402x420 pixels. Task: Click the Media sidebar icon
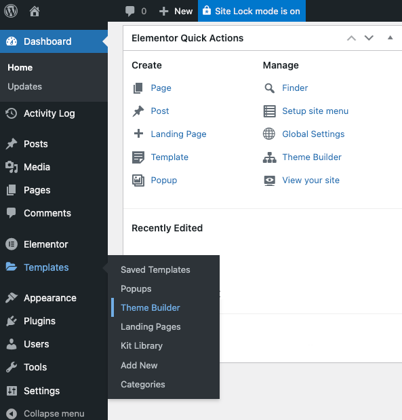(12, 167)
